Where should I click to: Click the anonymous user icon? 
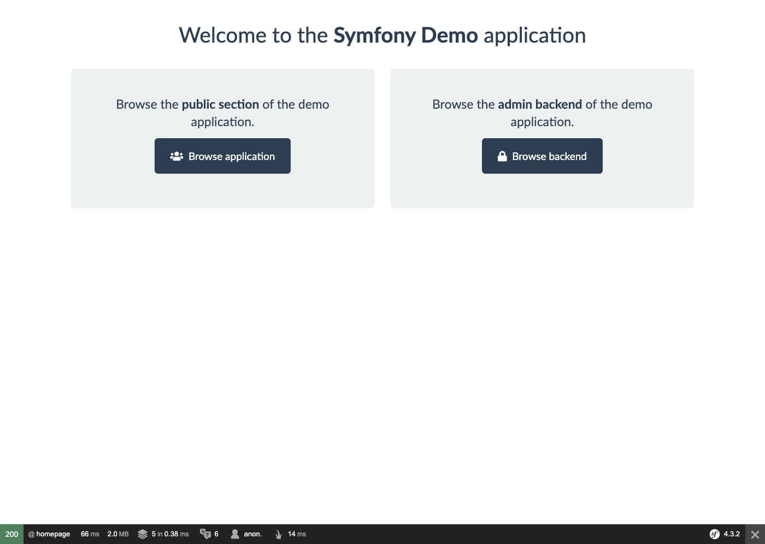click(x=235, y=534)
